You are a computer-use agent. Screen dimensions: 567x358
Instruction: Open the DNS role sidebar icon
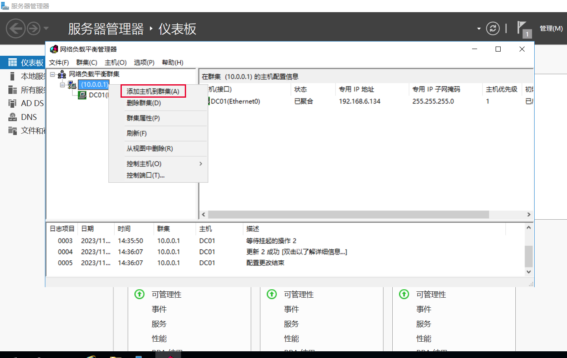(13, 117)
